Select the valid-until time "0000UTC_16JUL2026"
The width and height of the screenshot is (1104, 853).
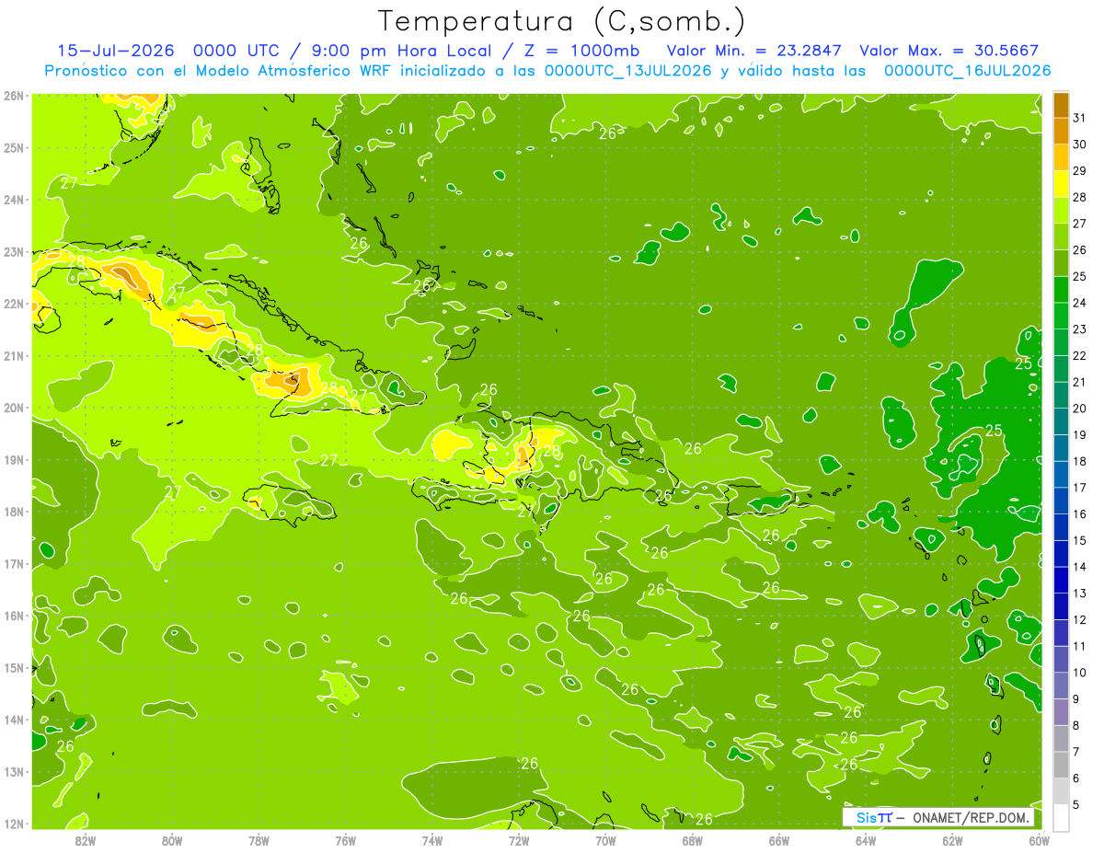[x=968, y=70]
